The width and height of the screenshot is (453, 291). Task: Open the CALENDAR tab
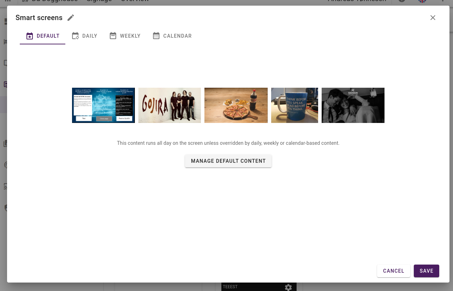pyautogui.click(x=172, y=36)
